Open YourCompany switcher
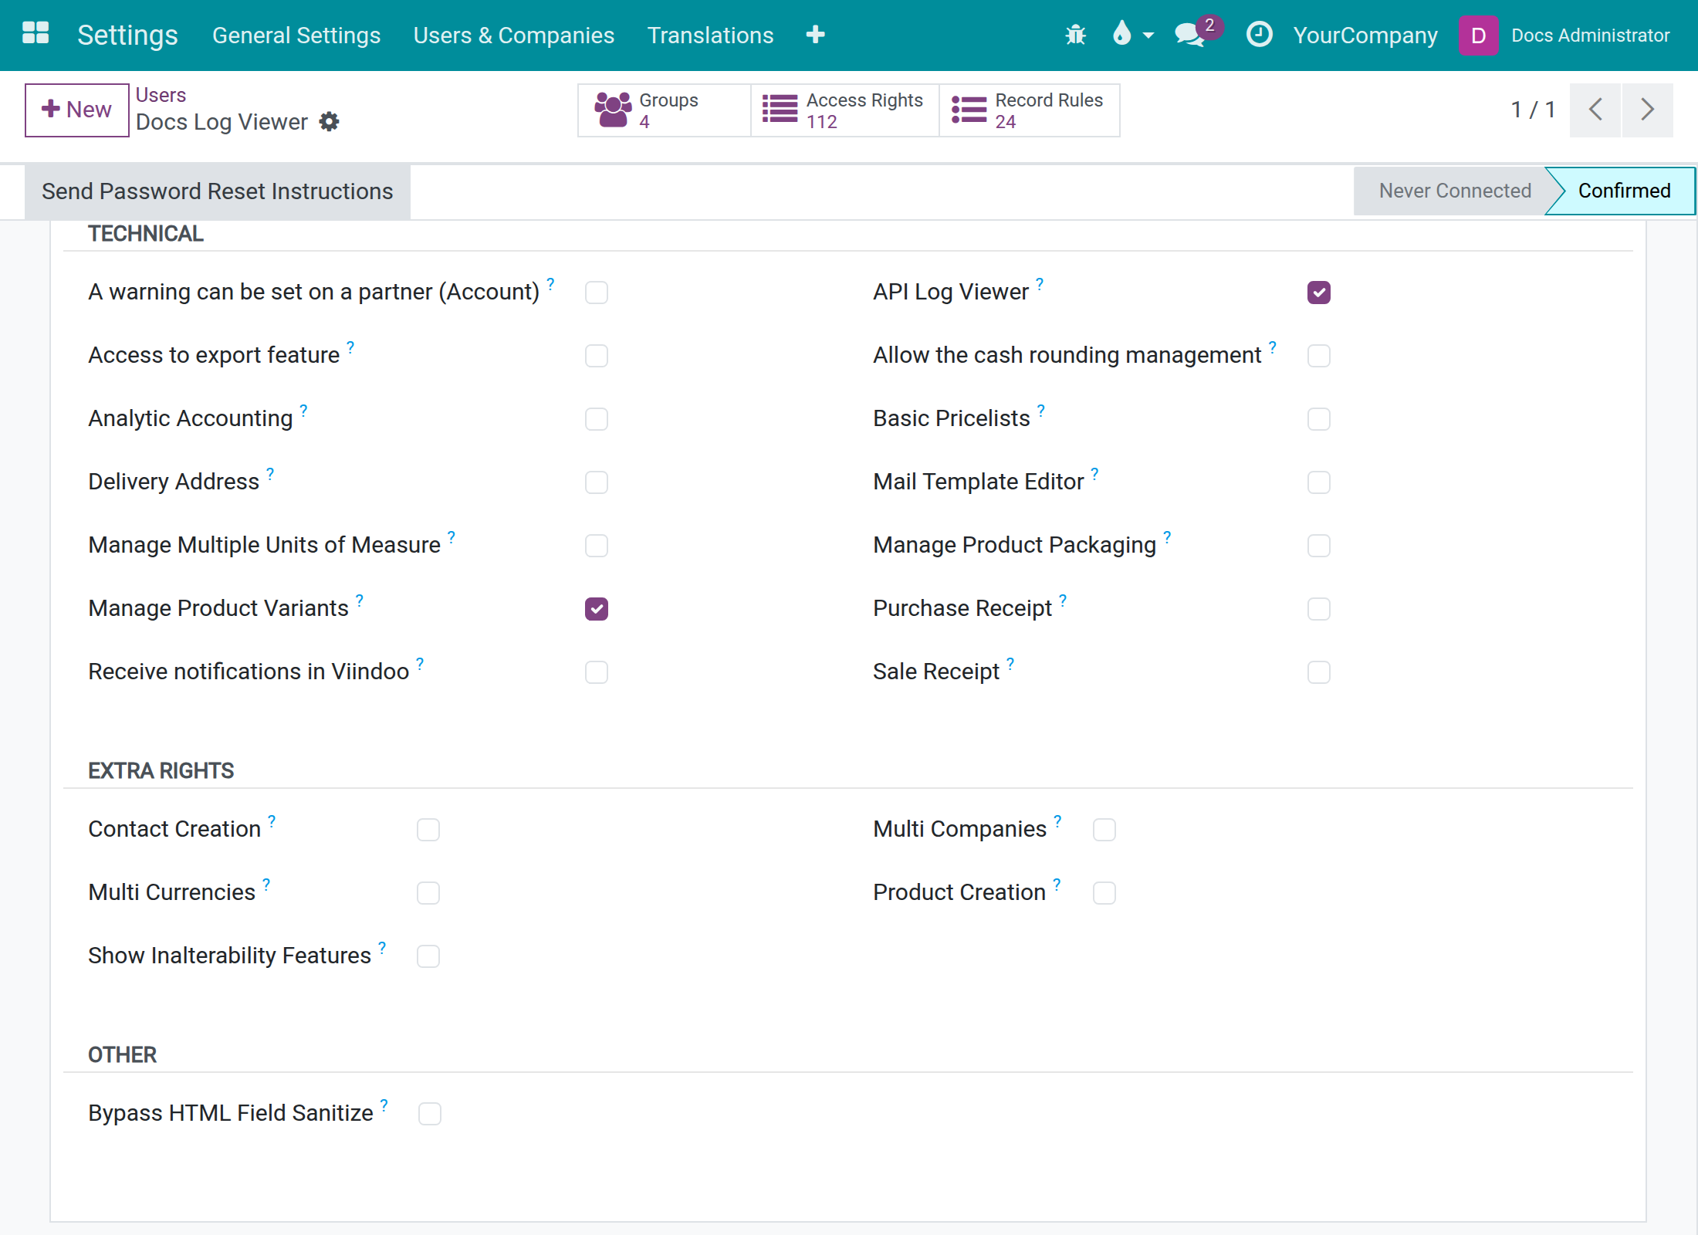 1365,36
